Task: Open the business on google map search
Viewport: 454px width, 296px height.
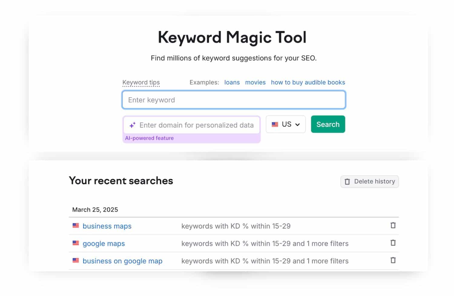Action: pos(122,261)
